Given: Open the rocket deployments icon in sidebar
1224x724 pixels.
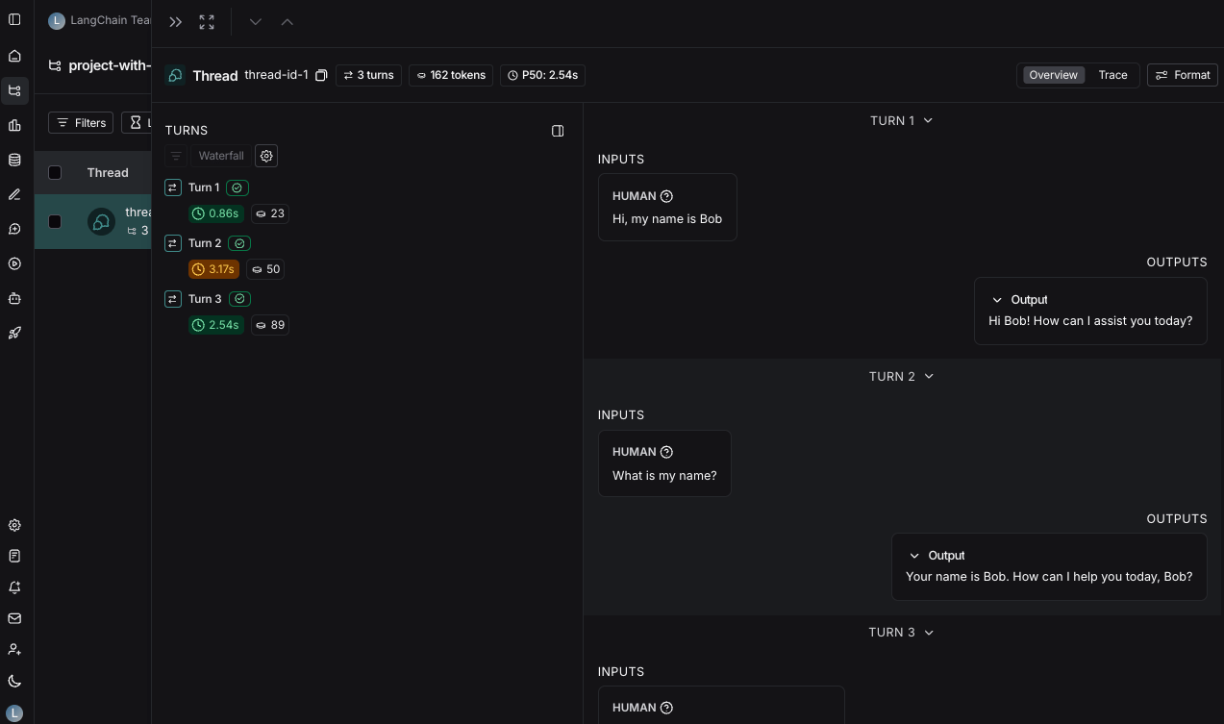Looking at the screenshot, I should 14,333.
